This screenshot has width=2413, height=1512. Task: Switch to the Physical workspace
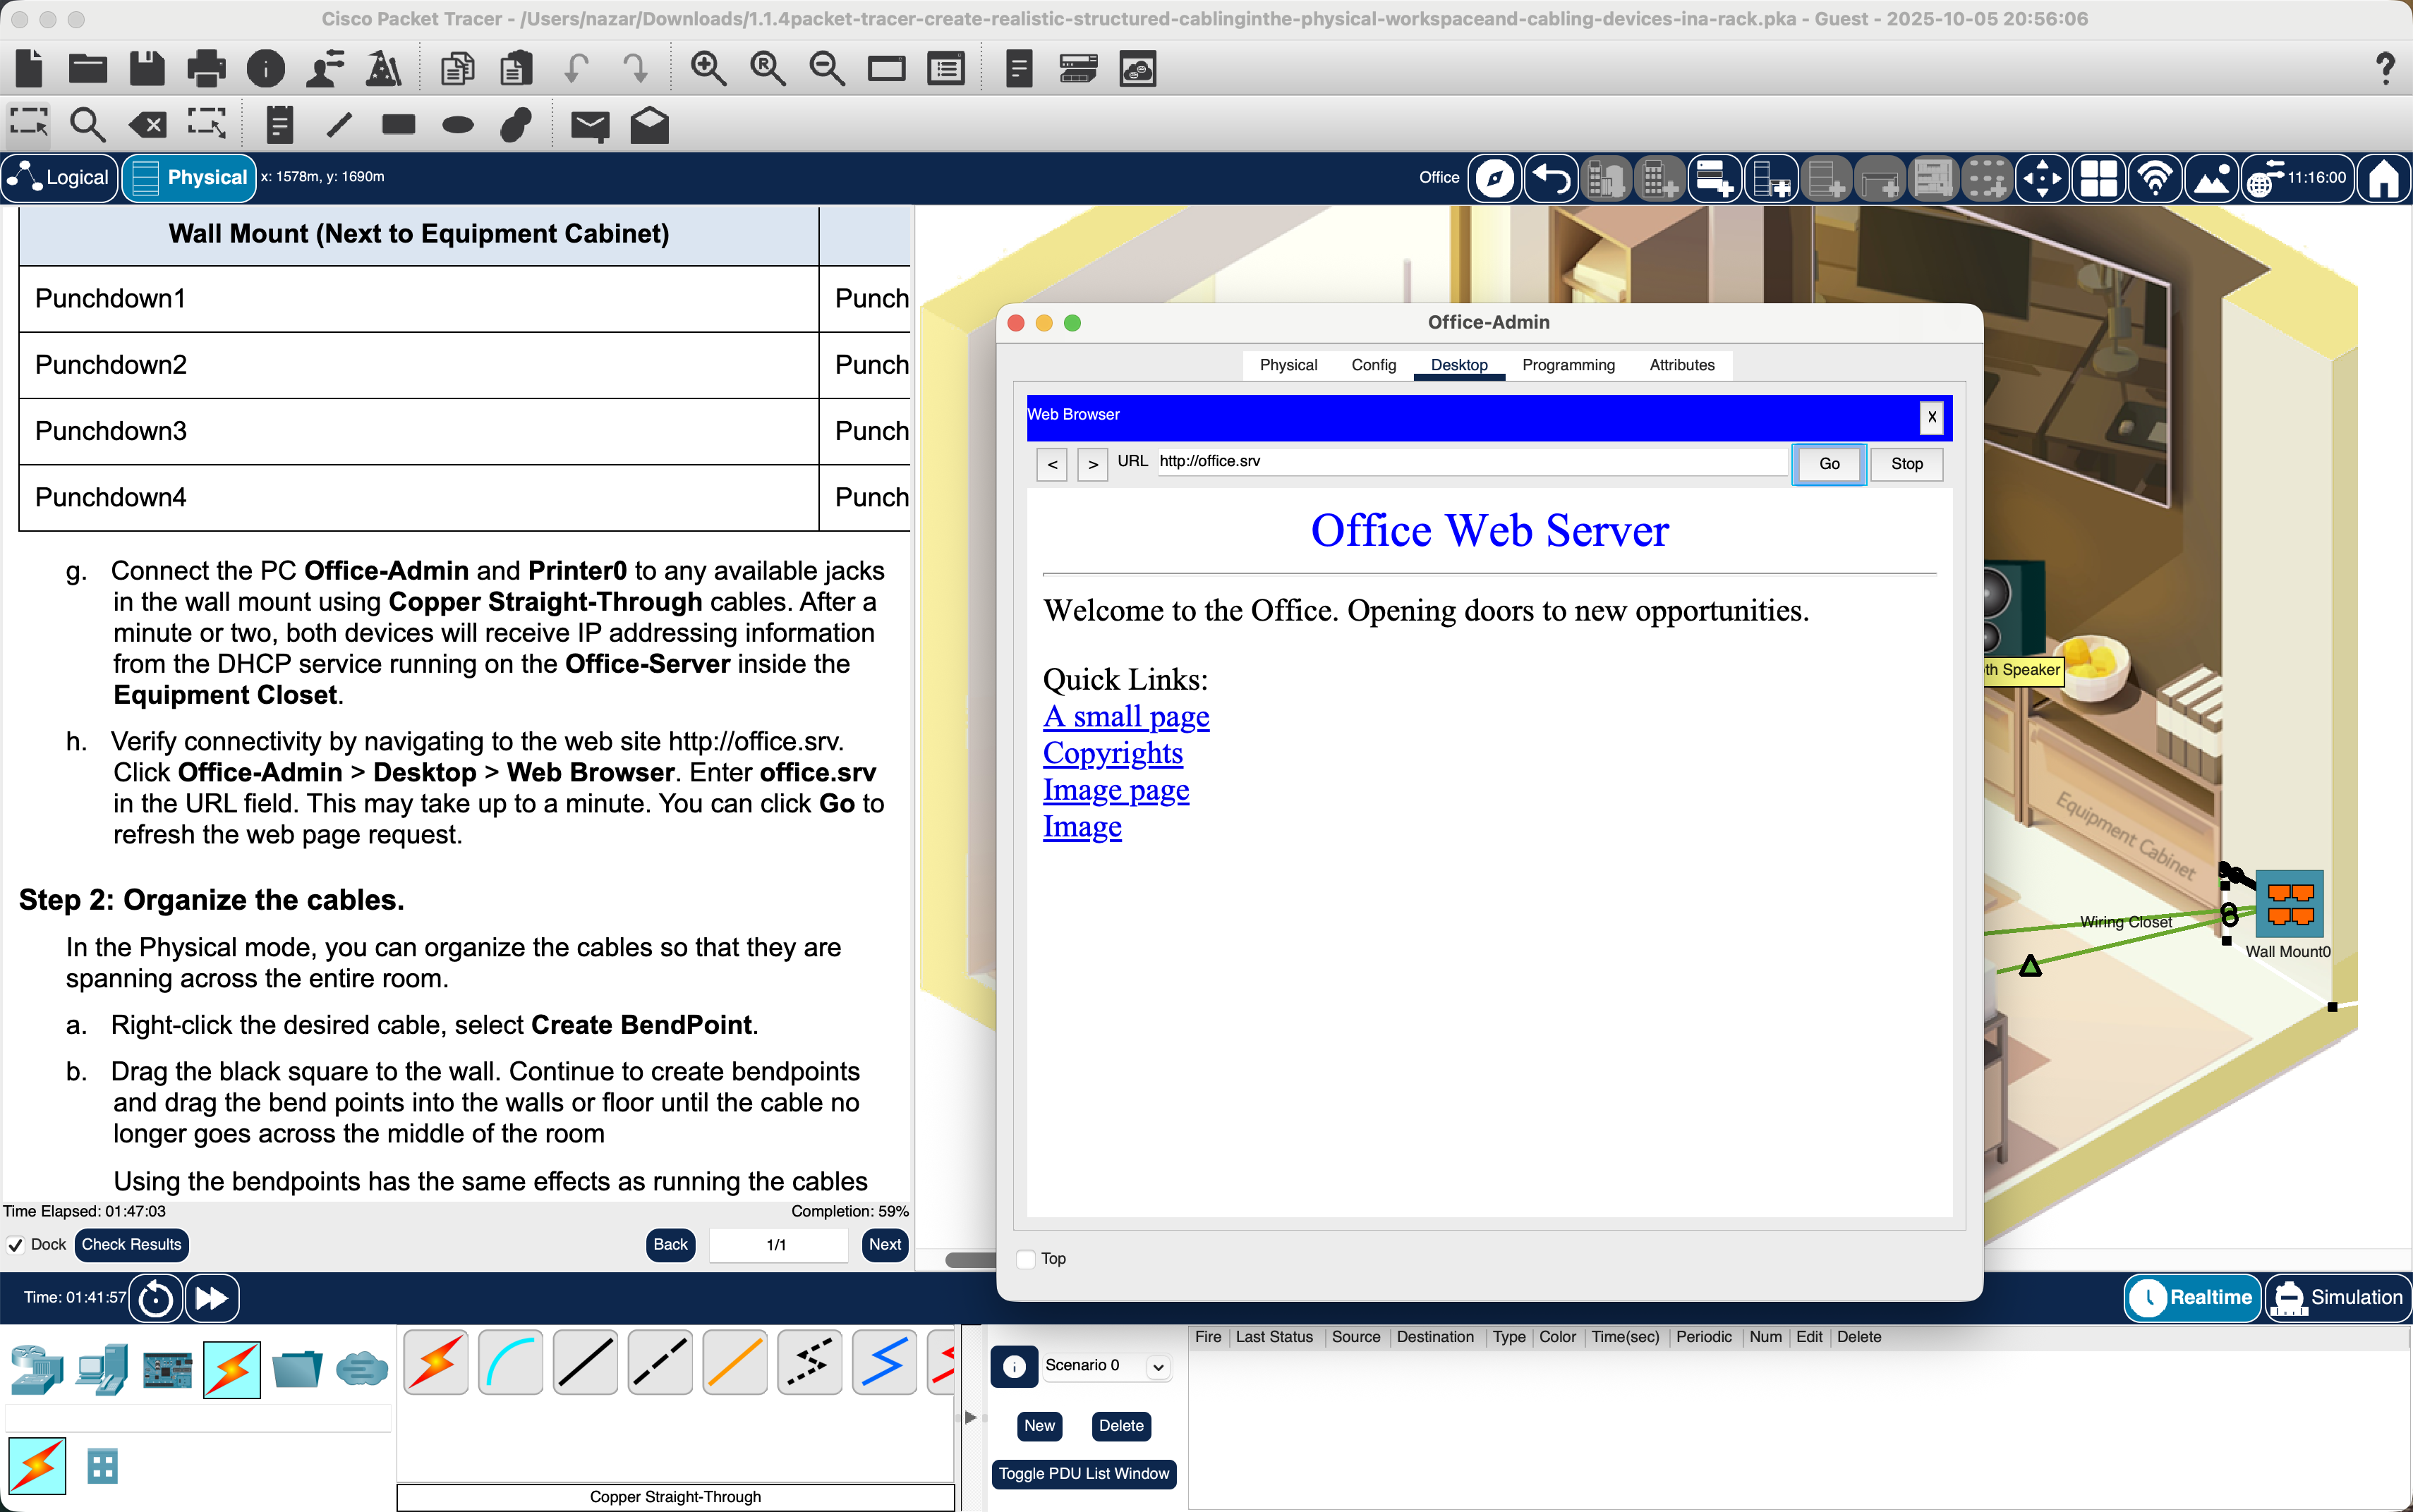point(189,178)
